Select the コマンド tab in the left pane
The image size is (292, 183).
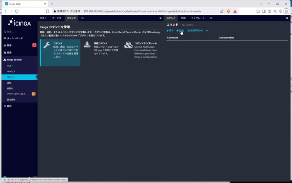[x=71, y=18]
